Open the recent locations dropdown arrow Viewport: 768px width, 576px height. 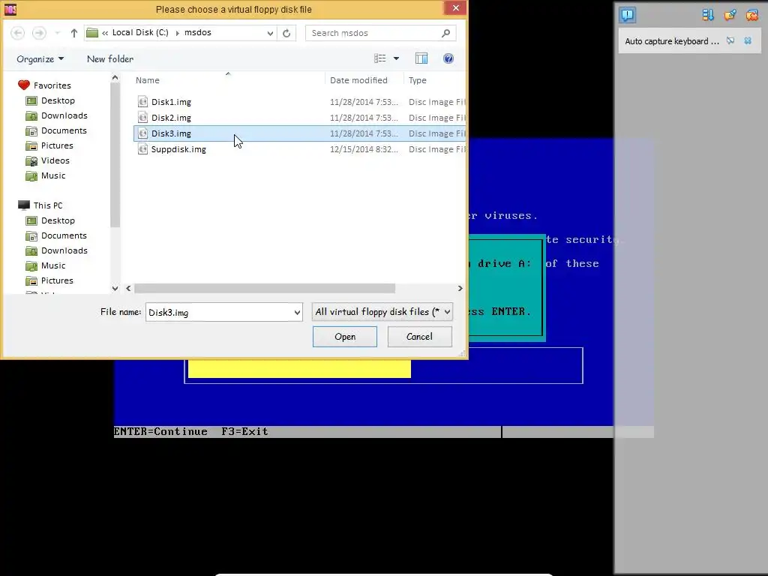[57, 33]
